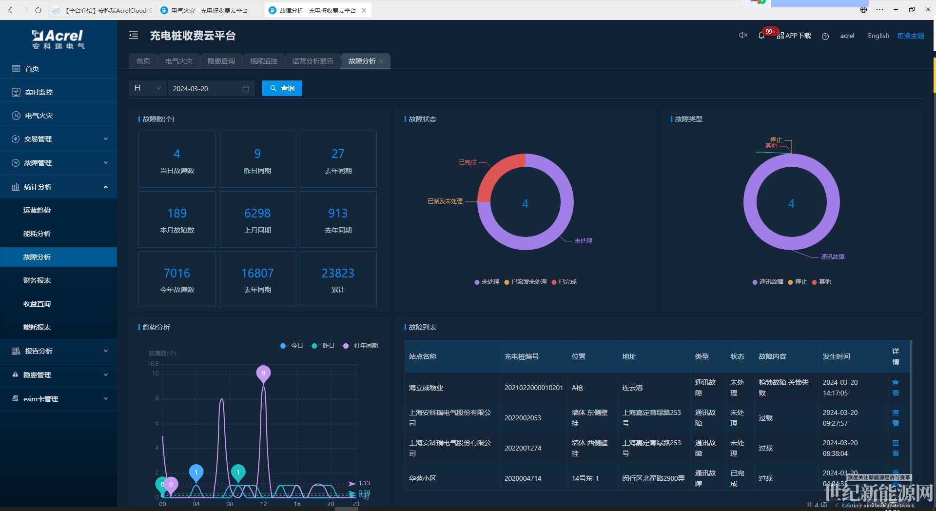Toggle 未处理 legend in fault status chart

tap(487, 282)
